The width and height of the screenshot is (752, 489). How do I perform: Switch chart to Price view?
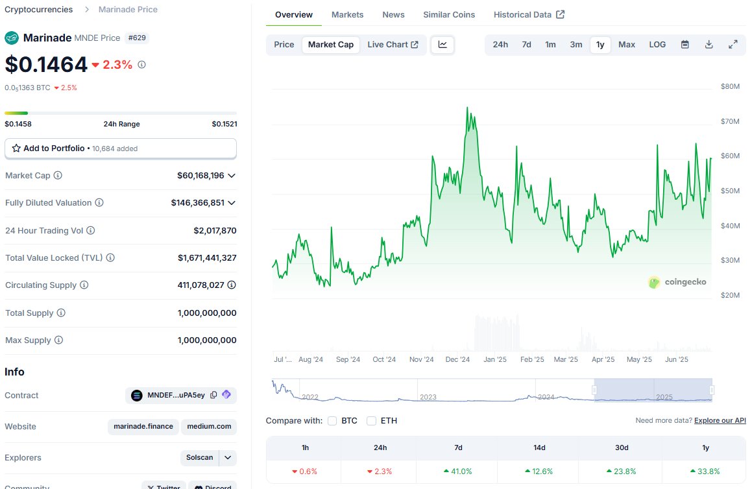pos(284,45)
